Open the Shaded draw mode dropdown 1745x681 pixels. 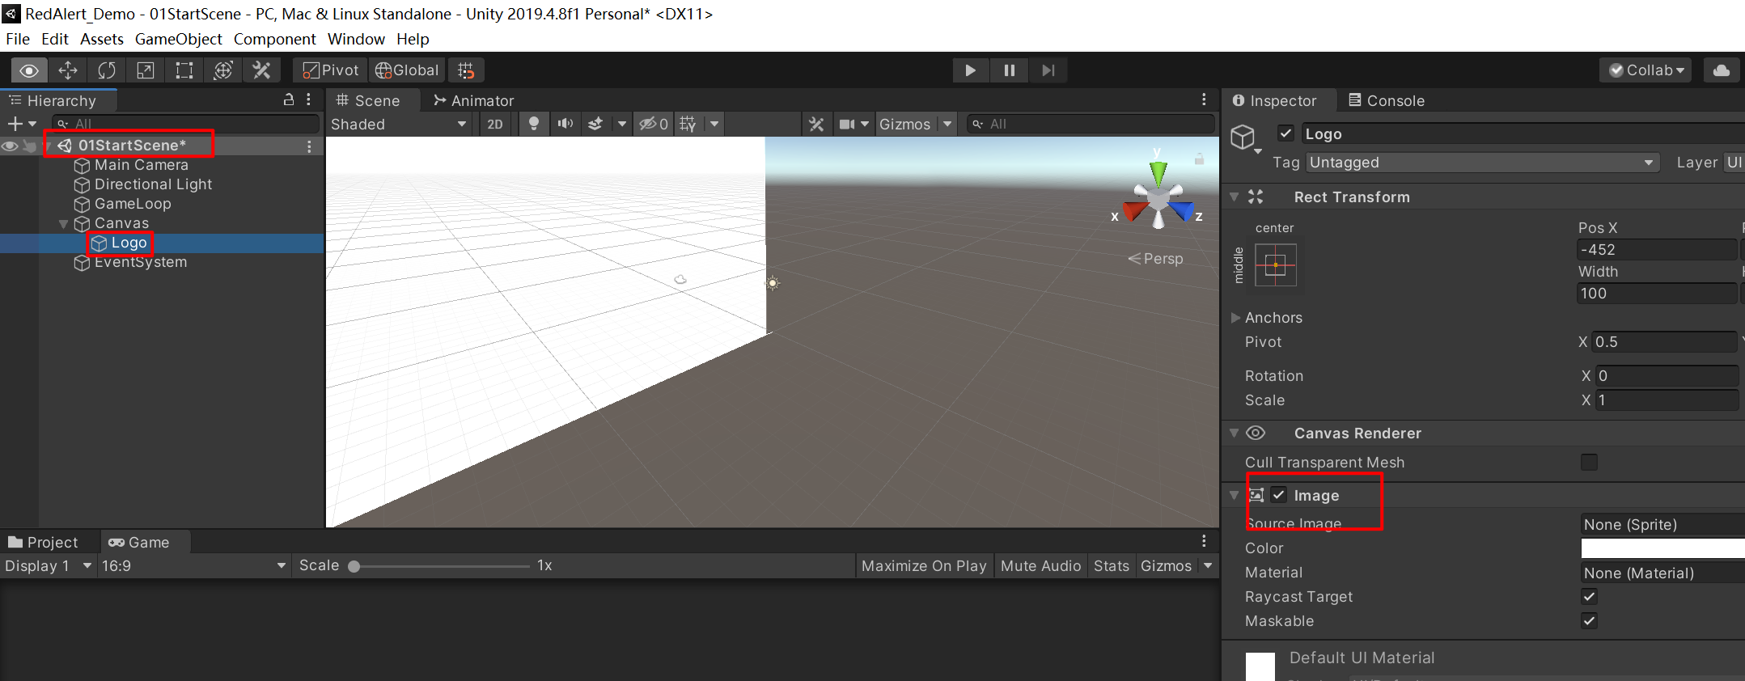point(398,124)
